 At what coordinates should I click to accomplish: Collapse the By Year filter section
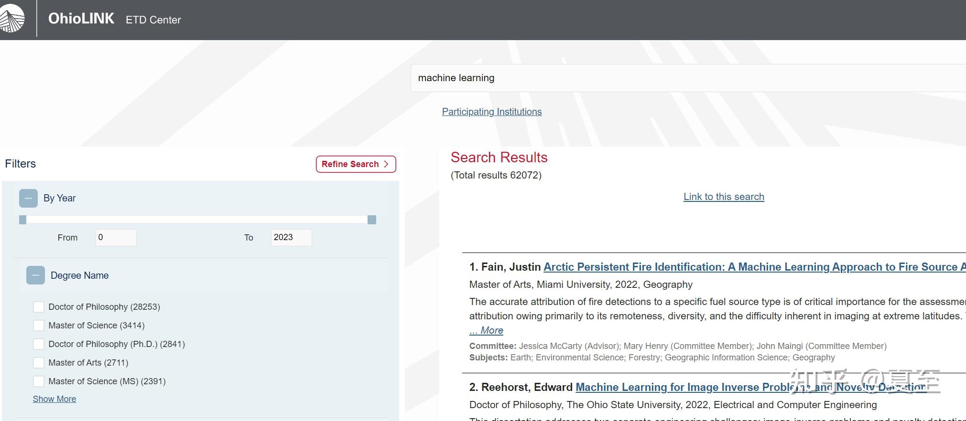28,198
